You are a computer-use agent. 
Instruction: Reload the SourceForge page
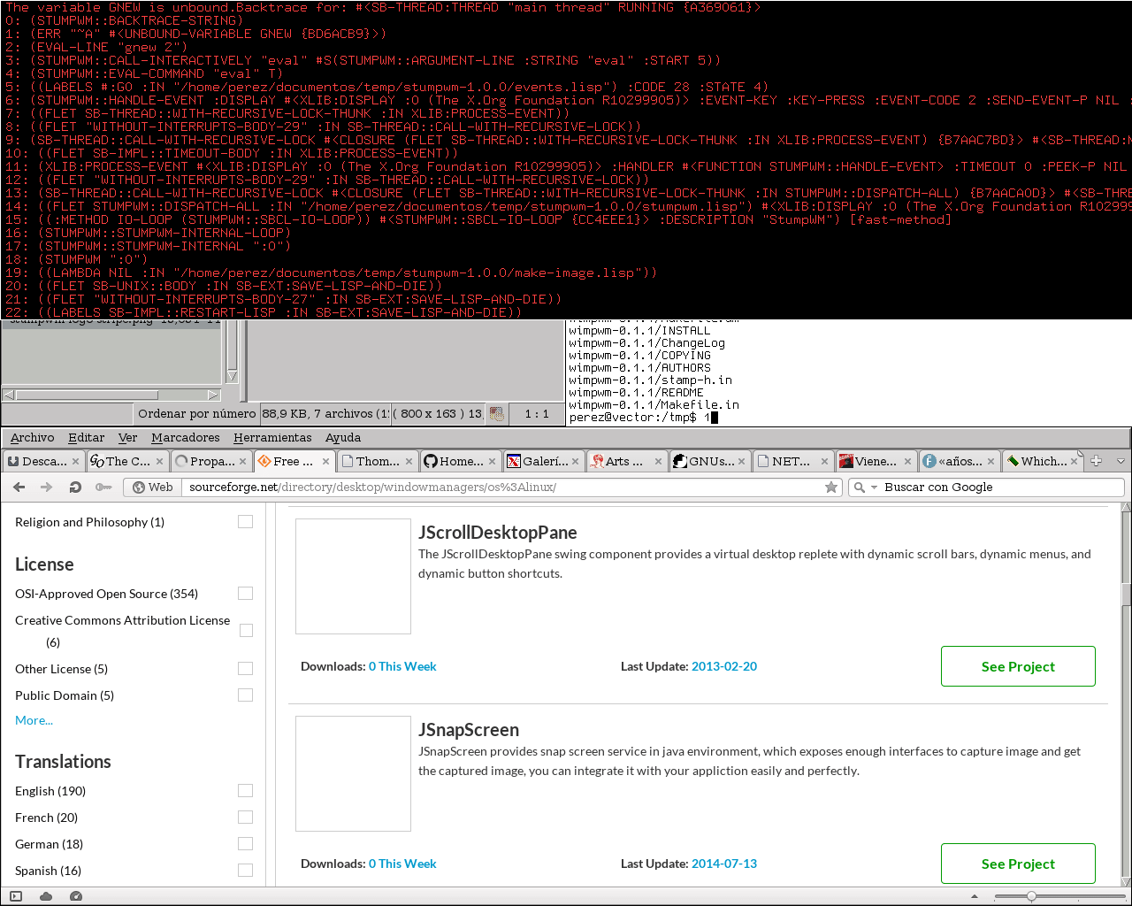point(75,487)
